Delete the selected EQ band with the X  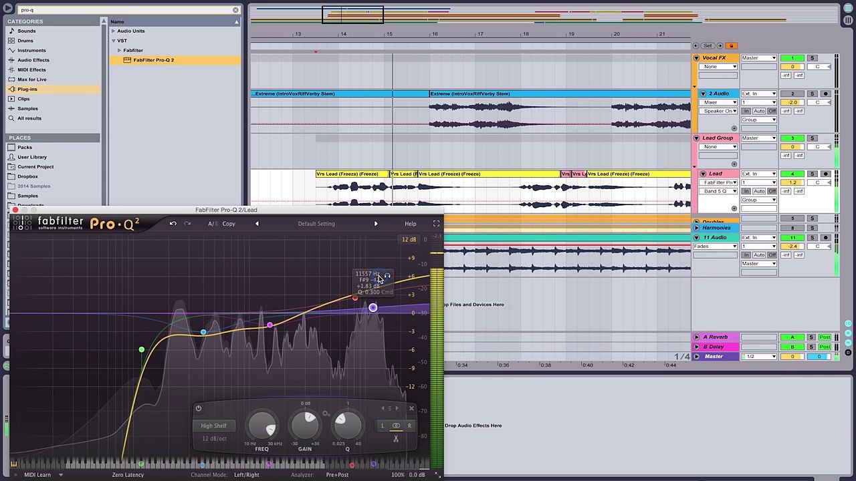coord(411,408)
